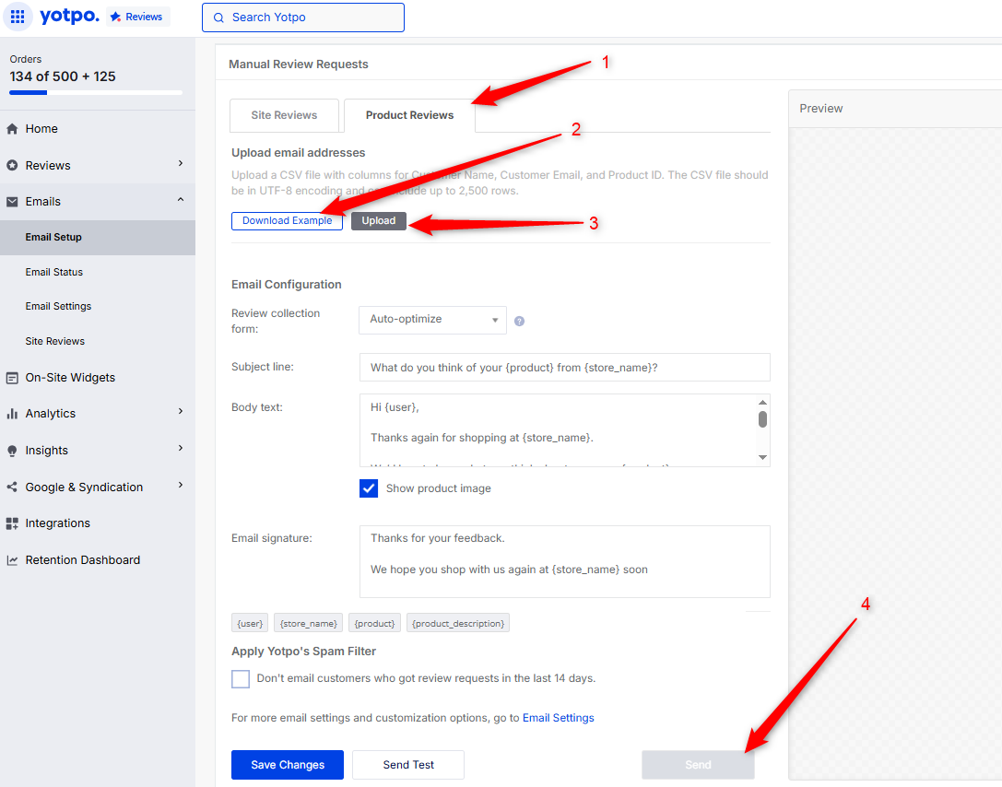Image resolution: width=1002 pixels, height=787 pixels.
Task: Insert the {store_name} placeholder tag
Action: (309, 623)
